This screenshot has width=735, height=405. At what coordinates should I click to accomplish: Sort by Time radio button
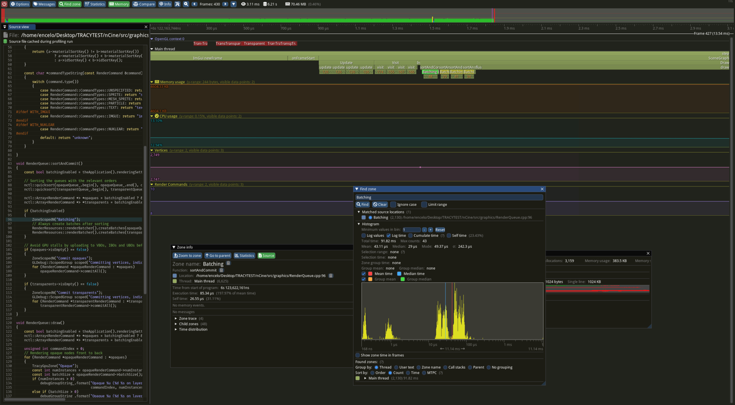click(x=408, y=373)
